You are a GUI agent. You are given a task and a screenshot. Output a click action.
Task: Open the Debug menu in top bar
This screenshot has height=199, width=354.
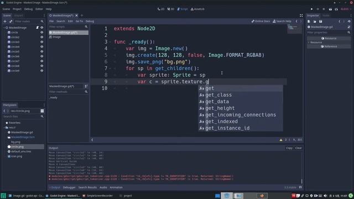pyautogui.click(x=28, y=9)
